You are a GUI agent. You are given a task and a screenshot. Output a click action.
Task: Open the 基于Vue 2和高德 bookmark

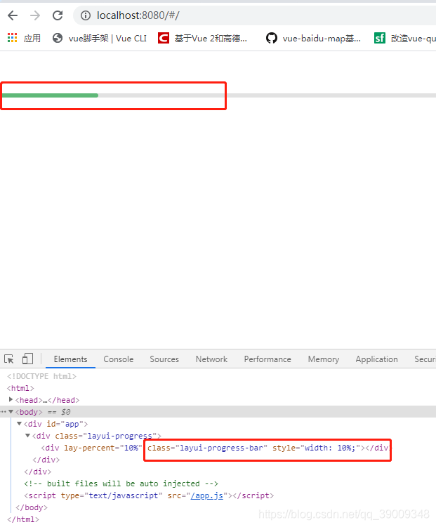click(x=211, y=39)
